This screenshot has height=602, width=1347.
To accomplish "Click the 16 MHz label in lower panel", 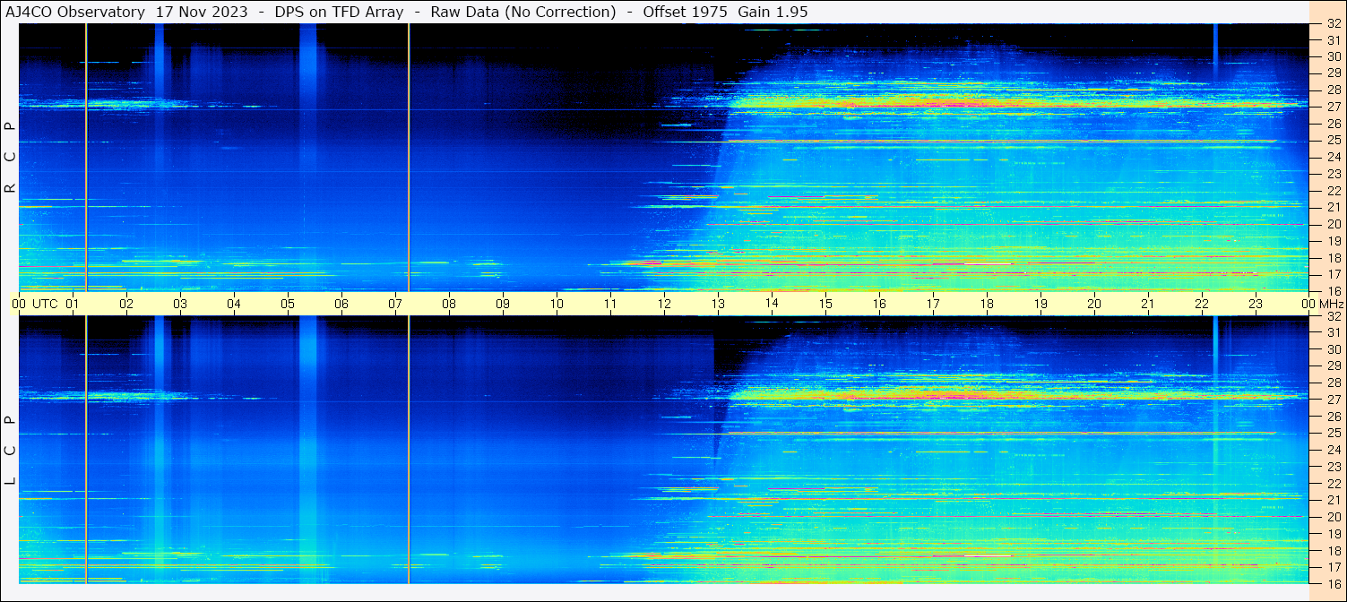I will click(x=1333, y=583).
